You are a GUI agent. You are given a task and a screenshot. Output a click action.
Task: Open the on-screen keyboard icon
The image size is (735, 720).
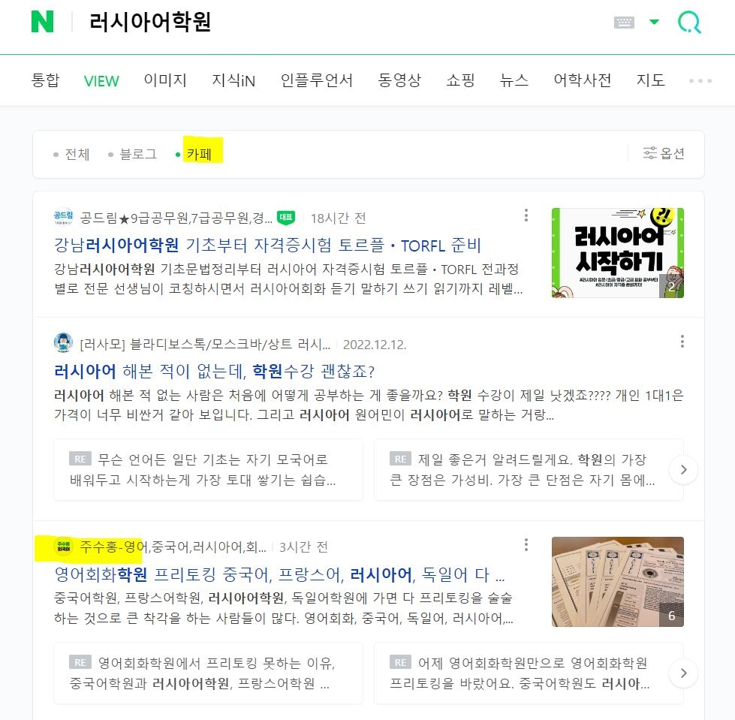[624, 22]
